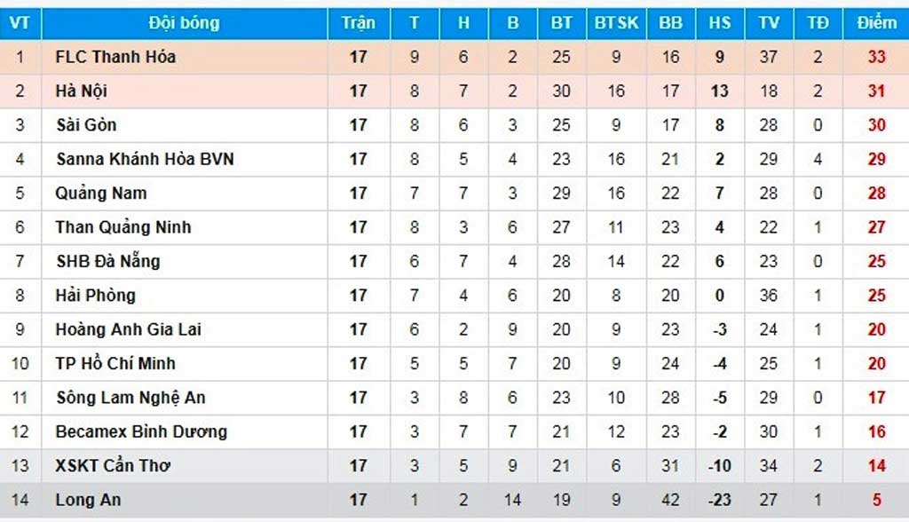
Task: Click Sanna Khánh Hòa BVN team name
Action: coord(145,159)
